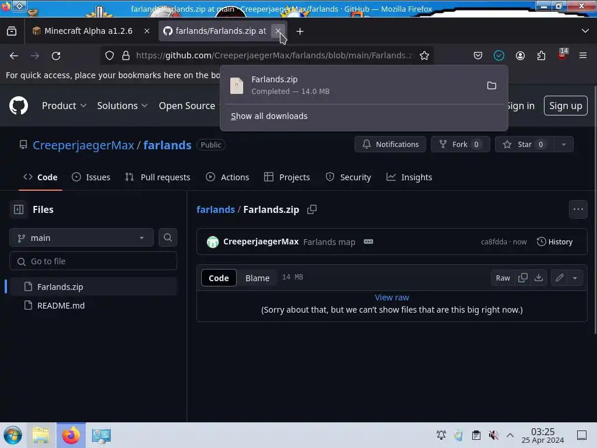
Task: Toggle the muted volume tray icon
Action: (493, 435)
